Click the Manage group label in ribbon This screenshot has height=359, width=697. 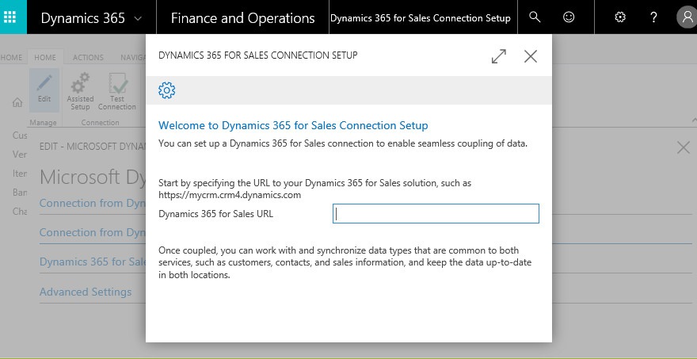(43, 122)
